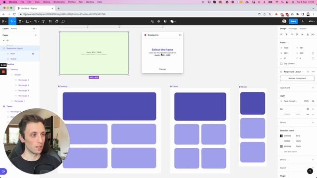Open the Frame type dropdown
Screen dimensions: 317x178
tap(284, 43)
